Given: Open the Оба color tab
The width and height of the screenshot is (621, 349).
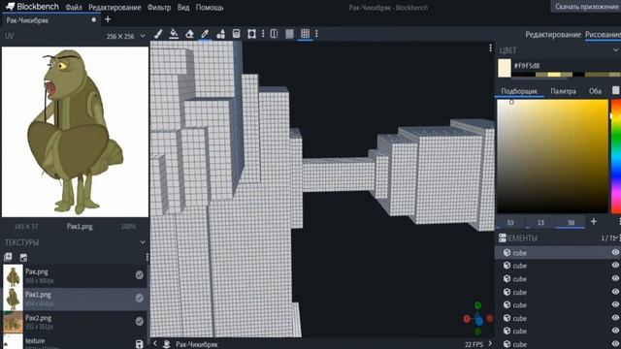Looking at the screenshot, I should [x=595, y=91].
